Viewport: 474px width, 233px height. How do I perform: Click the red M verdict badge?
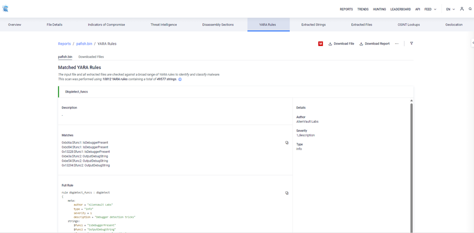coord(321,44)
